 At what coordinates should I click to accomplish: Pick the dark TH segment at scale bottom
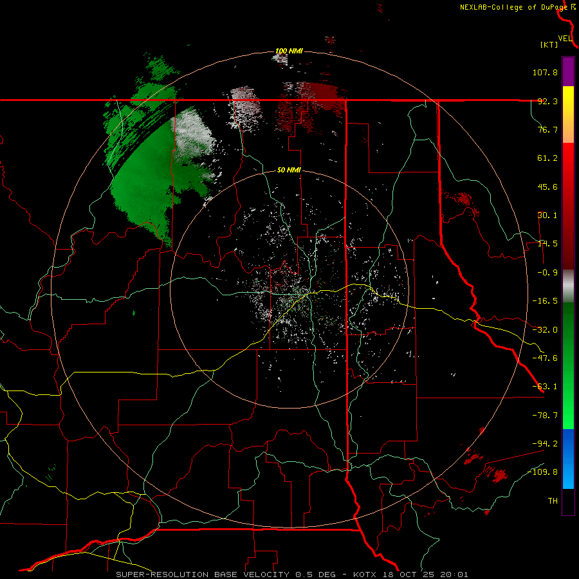point(568,501)
